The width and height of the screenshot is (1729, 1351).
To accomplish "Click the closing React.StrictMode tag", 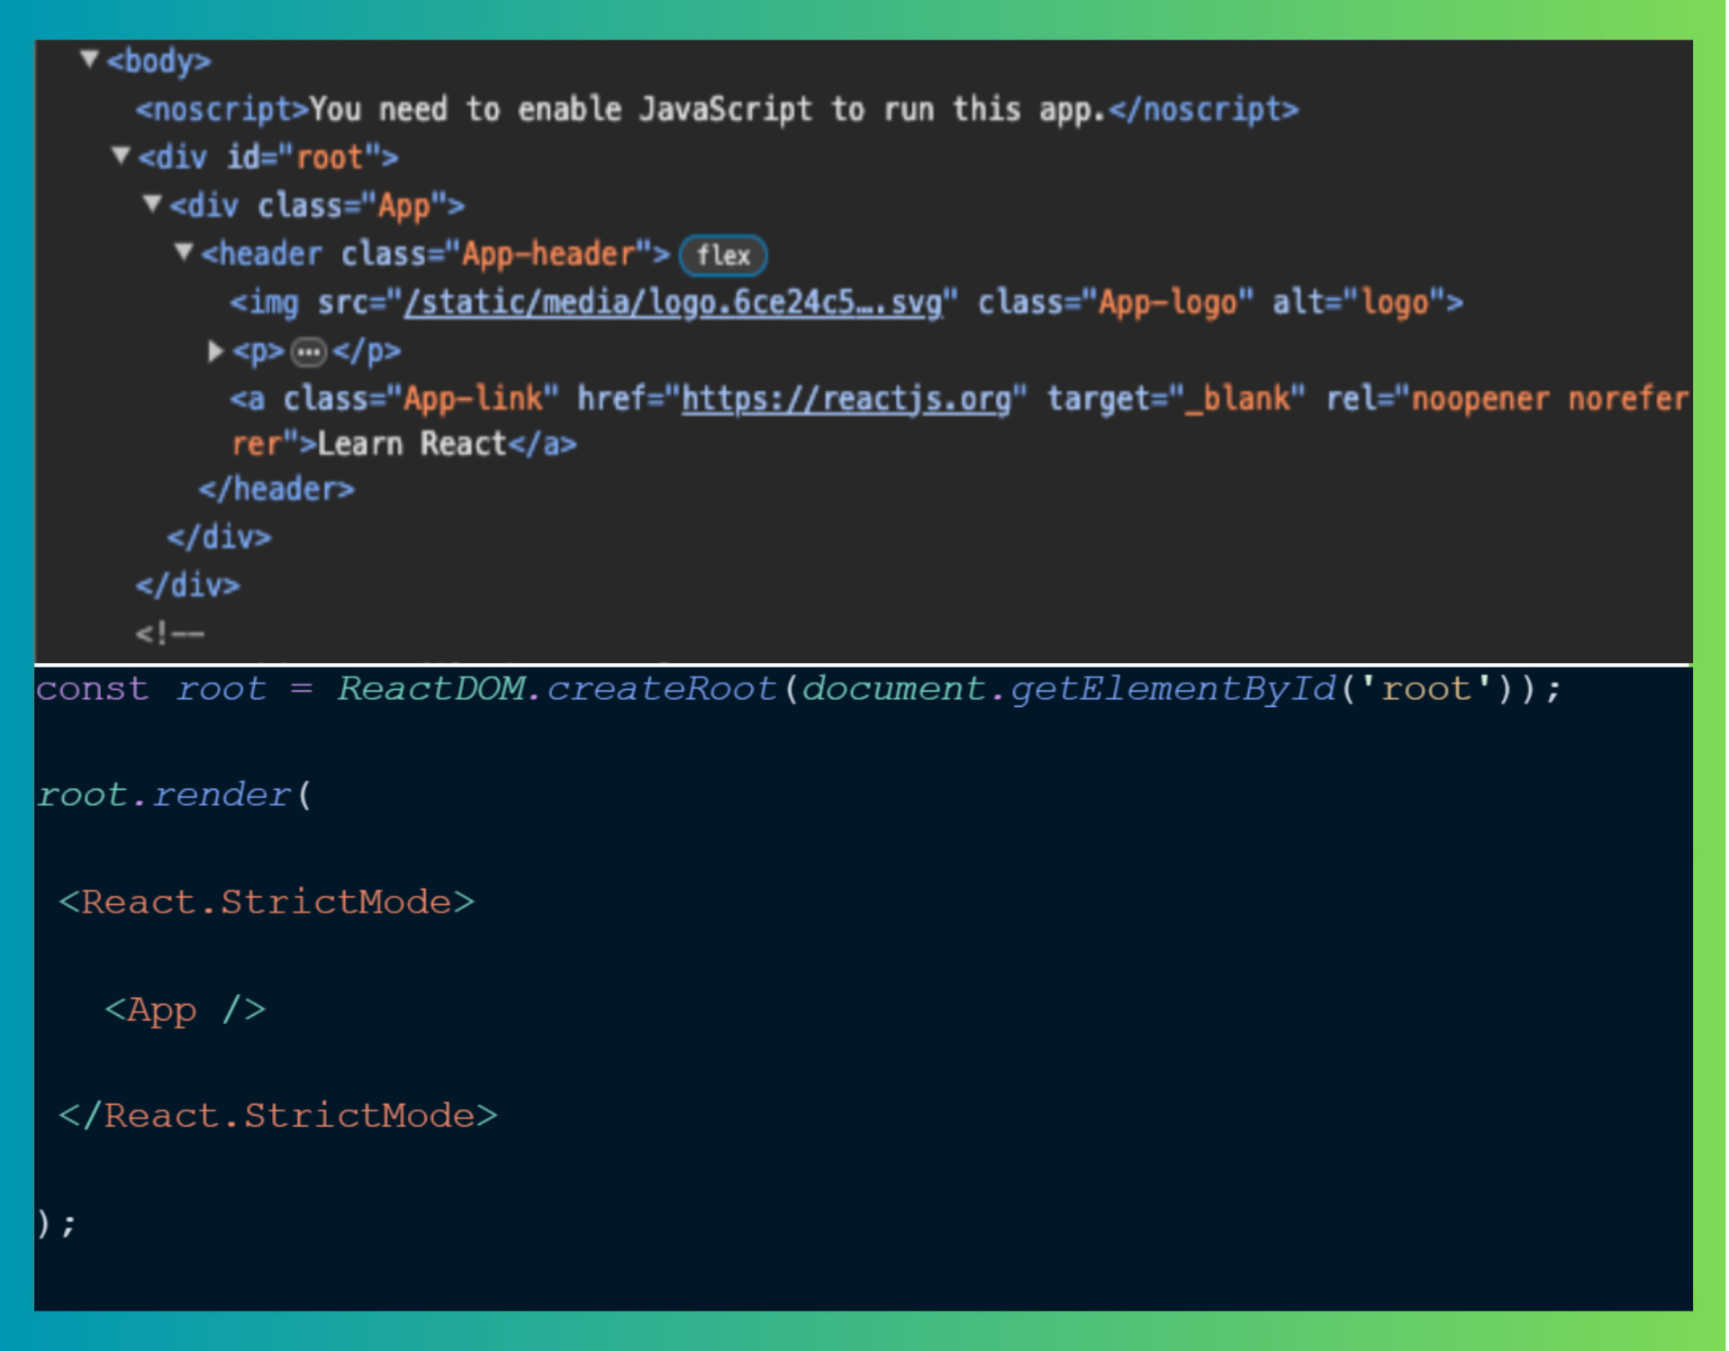I will point(278,1116).
